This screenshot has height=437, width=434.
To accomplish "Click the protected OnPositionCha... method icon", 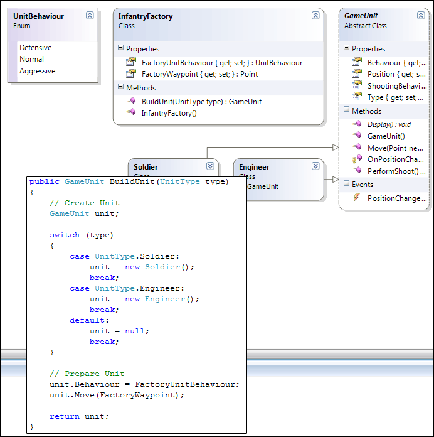I will click(357, 159).
